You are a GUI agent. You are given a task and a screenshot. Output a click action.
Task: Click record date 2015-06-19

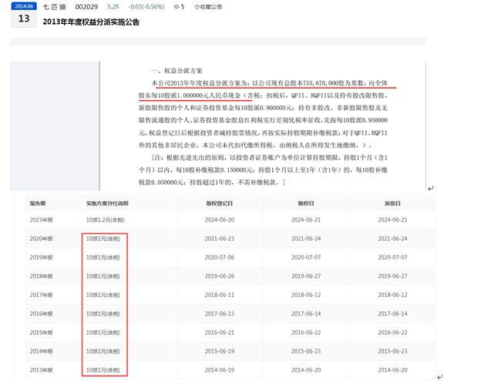[220, 351]
